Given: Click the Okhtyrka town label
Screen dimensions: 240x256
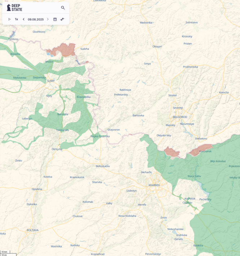Looking at the screenshot, I should (57, 149).
